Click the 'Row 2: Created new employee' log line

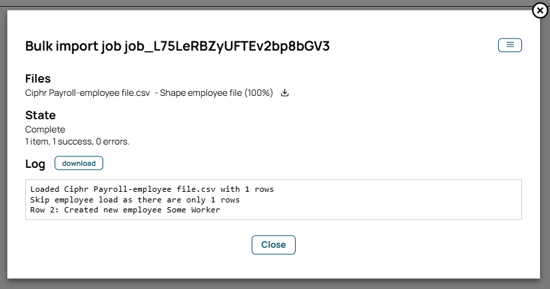coord(125,210)
